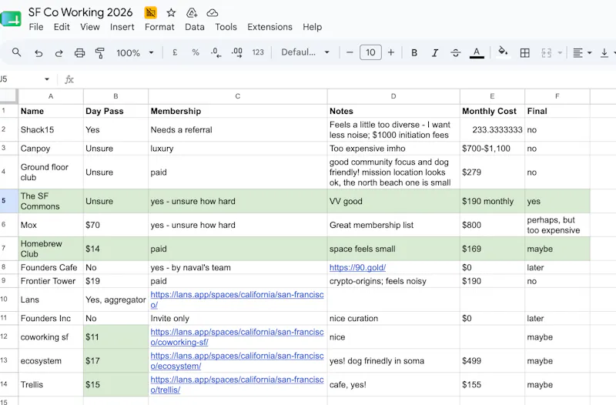Open the ecosystem lans.app link
Image resolution: width=616 pixels, height=405 pixels.
point(237,360)
